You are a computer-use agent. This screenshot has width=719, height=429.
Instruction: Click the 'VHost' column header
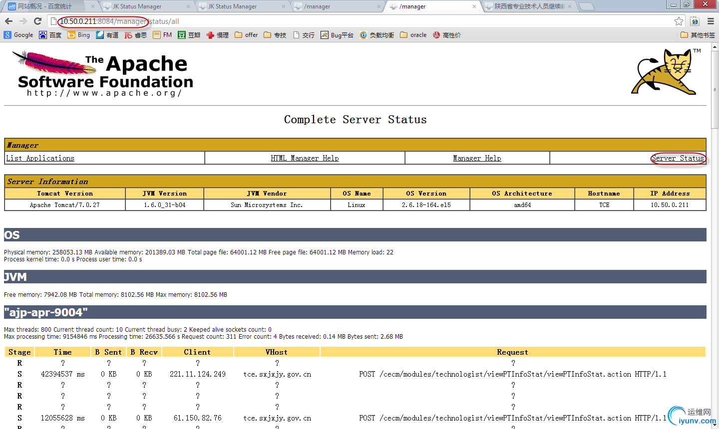pos(277,352)
